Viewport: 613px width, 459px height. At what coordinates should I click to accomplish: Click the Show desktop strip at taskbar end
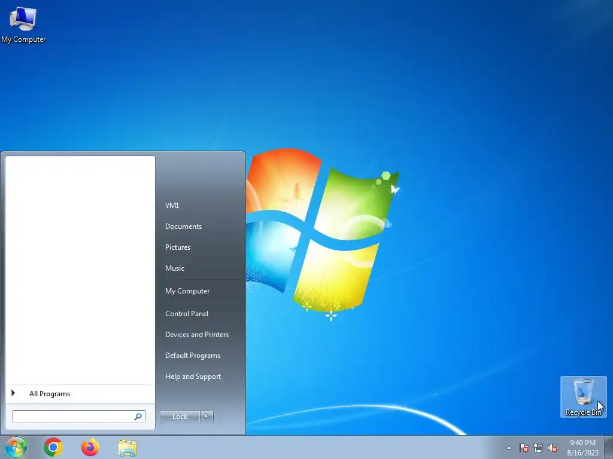point(609,448)
